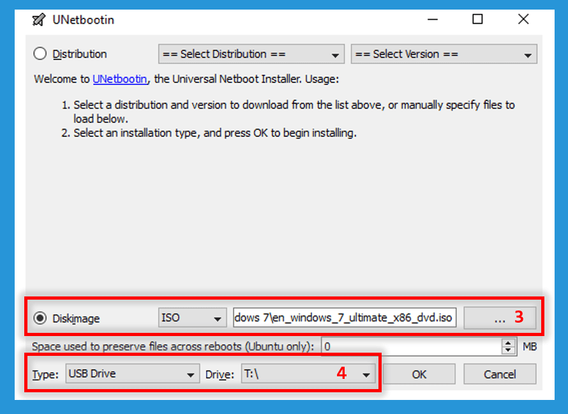Viewport: 568px width, 414px height.
Task: Follow the UNetbootin hyperlink
Action: (120, 79)
